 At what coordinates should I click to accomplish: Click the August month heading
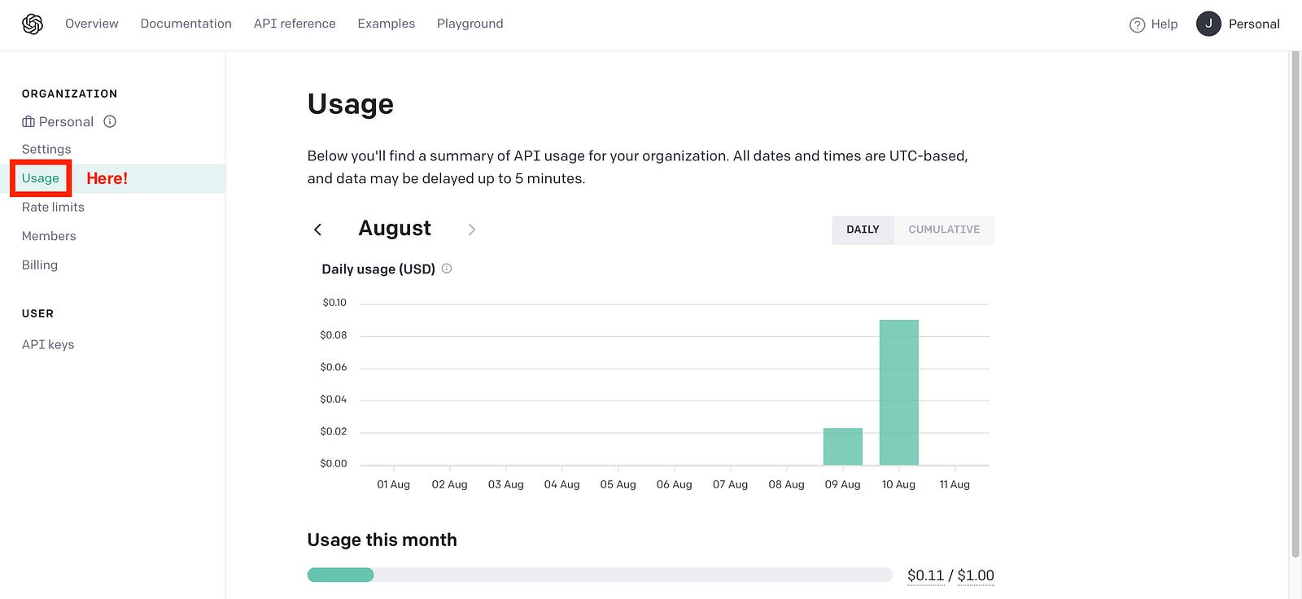coord(395,229)
